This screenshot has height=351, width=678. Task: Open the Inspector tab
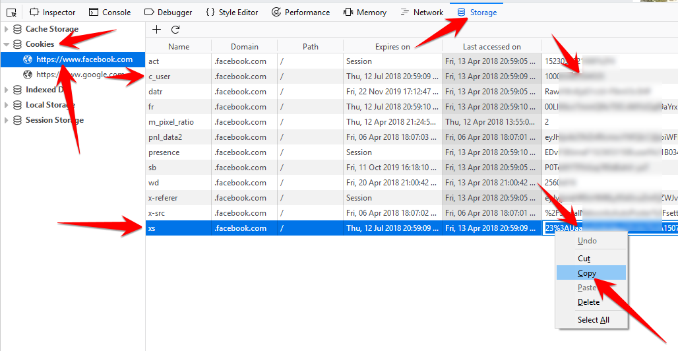(52, 13)
